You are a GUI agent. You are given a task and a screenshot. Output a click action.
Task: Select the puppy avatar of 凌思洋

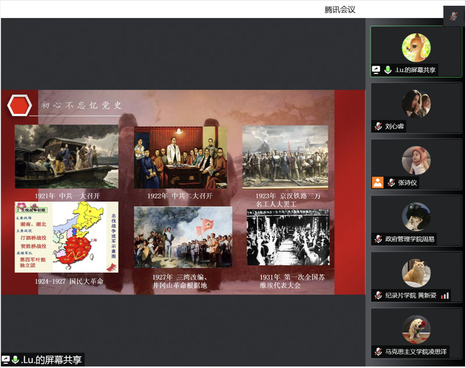pyautogui.click(x=416, y=330)
